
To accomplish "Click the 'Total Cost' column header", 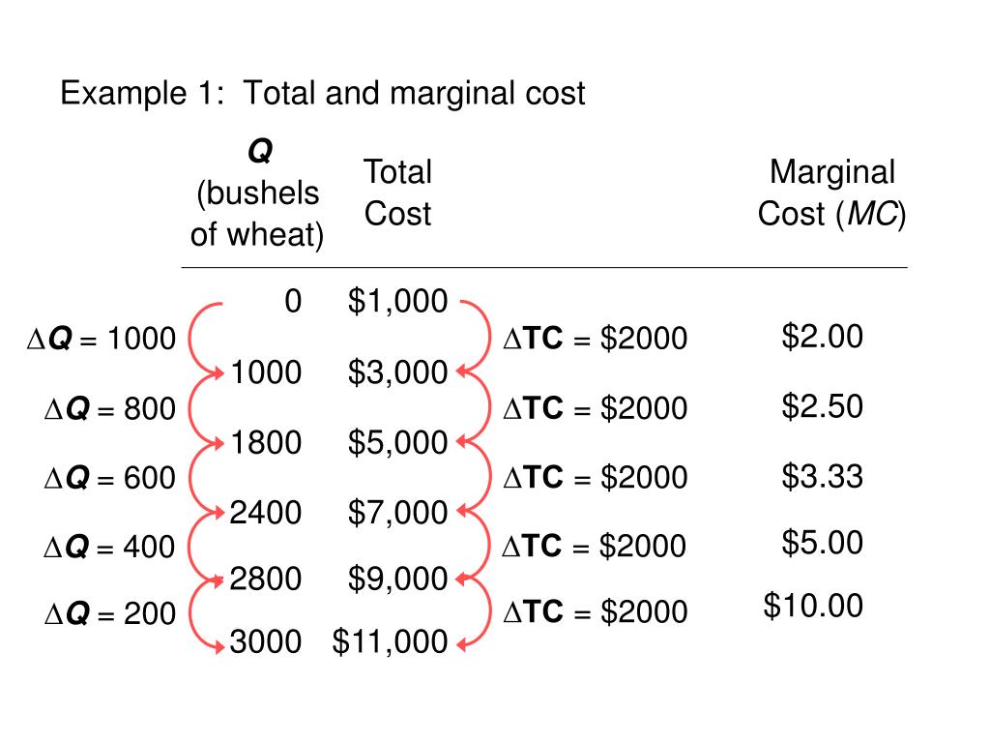I will [x=397, y=193].
